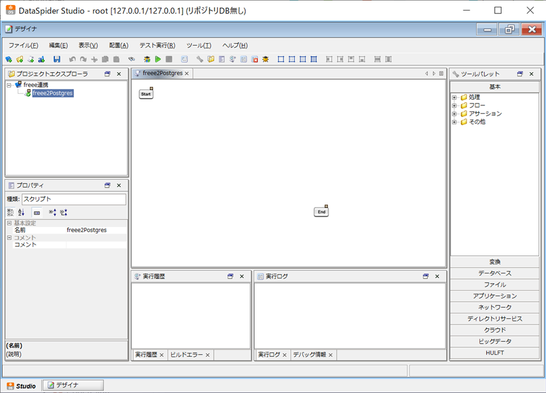Expand the 処理 folder in tool palette
Image resolution: width=546 pixels, height=393 pixels.
coord(454,97)
